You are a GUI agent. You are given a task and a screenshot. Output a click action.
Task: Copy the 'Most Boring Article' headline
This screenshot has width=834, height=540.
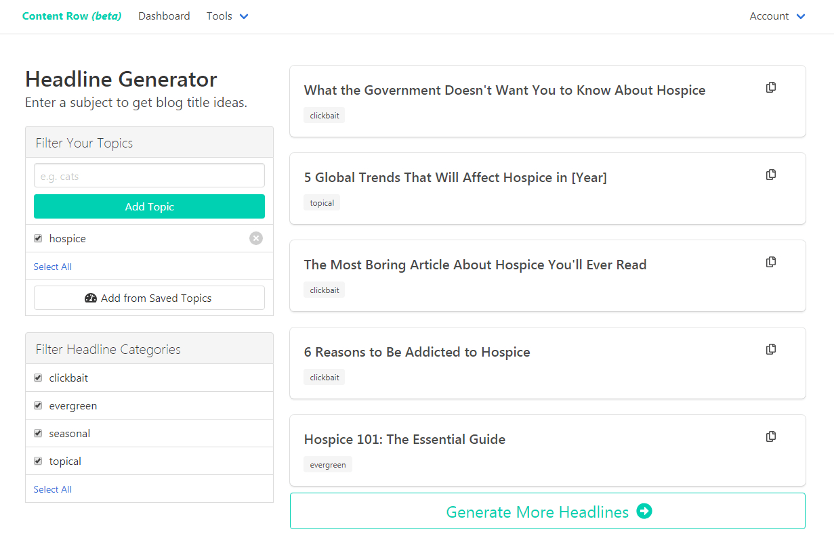click(x=771, y=262)
